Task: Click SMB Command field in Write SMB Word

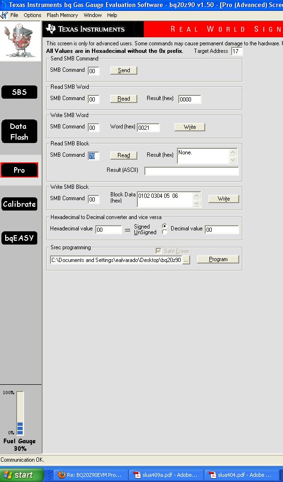Action: coord(94,127)
